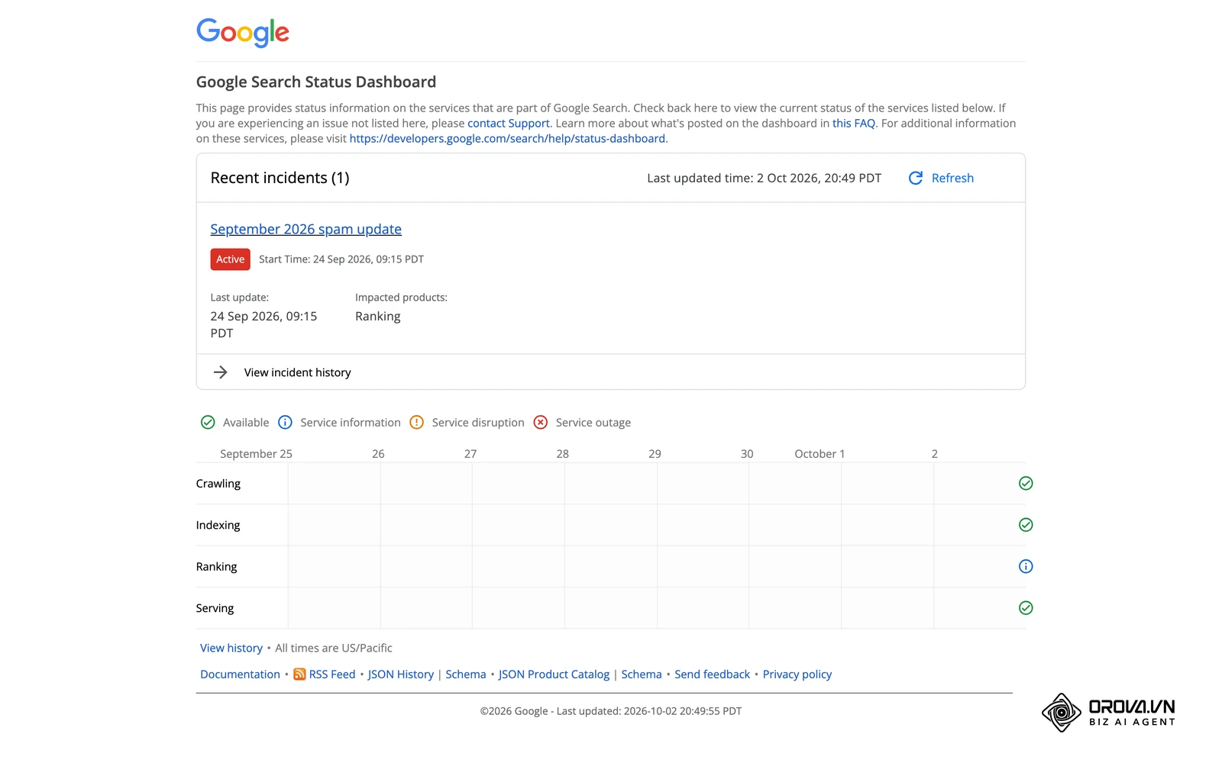Click the orange Service disruption legend icon
The image size is (1222, 763).
(416, 423)
